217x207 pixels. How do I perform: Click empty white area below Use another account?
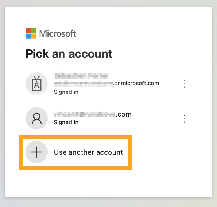tap(108, 183)
